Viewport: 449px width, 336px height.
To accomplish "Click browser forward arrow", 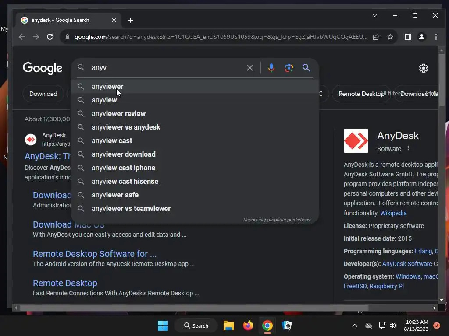I will [x=36, y=37].
